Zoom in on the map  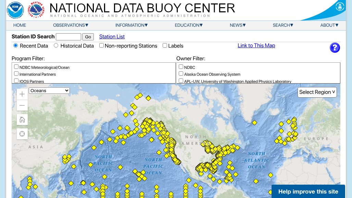tap(22, 94)
